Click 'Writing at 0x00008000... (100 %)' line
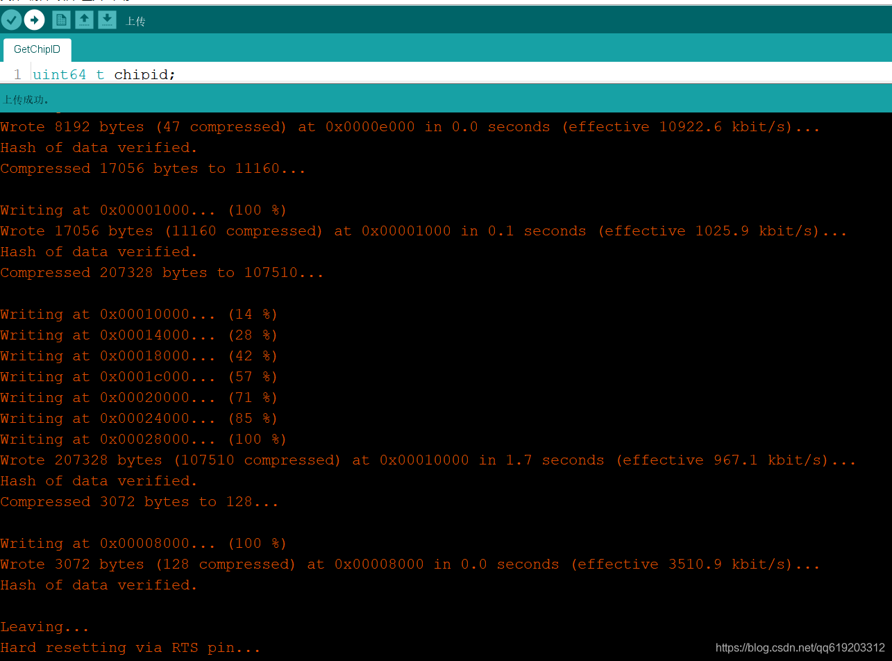This screenshot has width=892, height=661. (x=144, y=544)
